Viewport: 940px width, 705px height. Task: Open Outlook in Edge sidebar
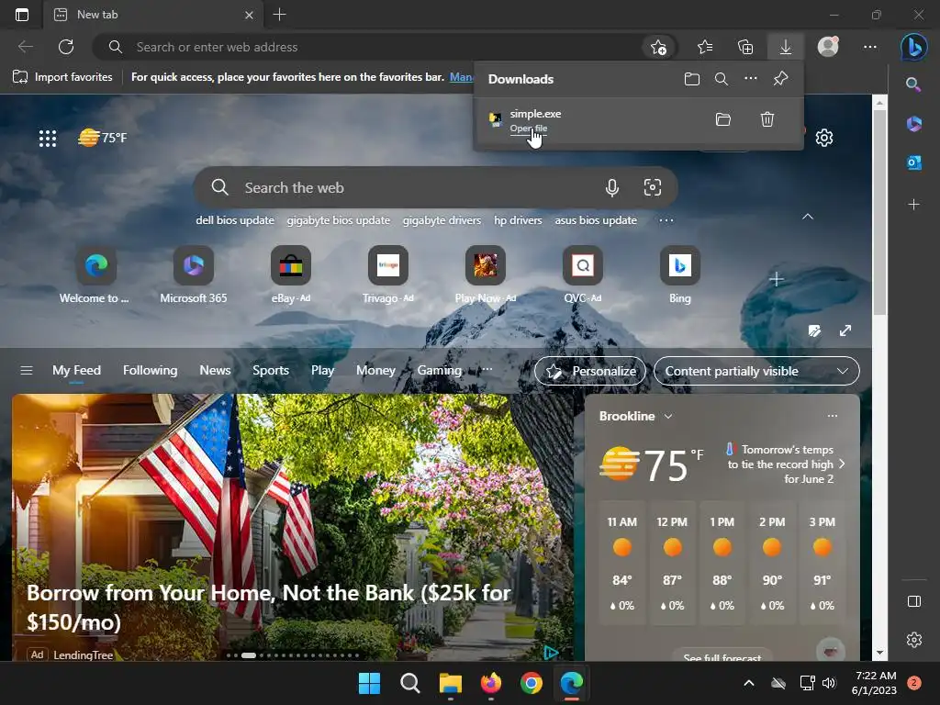coord(913,162)
